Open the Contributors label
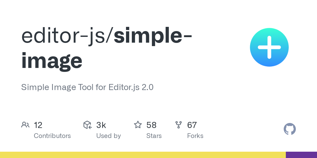This screenshot has height=158, width=317. [52, 136]
